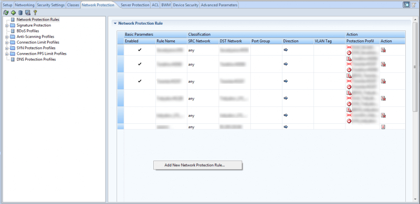This screenshot has height=204, width=420.
Task: Click the SYN Protection Profiles folder icon
Action: point(13,48)
